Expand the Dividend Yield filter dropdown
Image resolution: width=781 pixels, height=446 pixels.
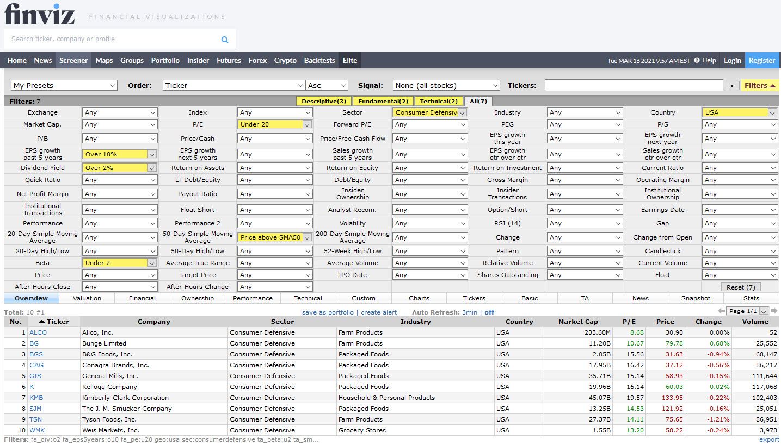(x=120, y=168)
